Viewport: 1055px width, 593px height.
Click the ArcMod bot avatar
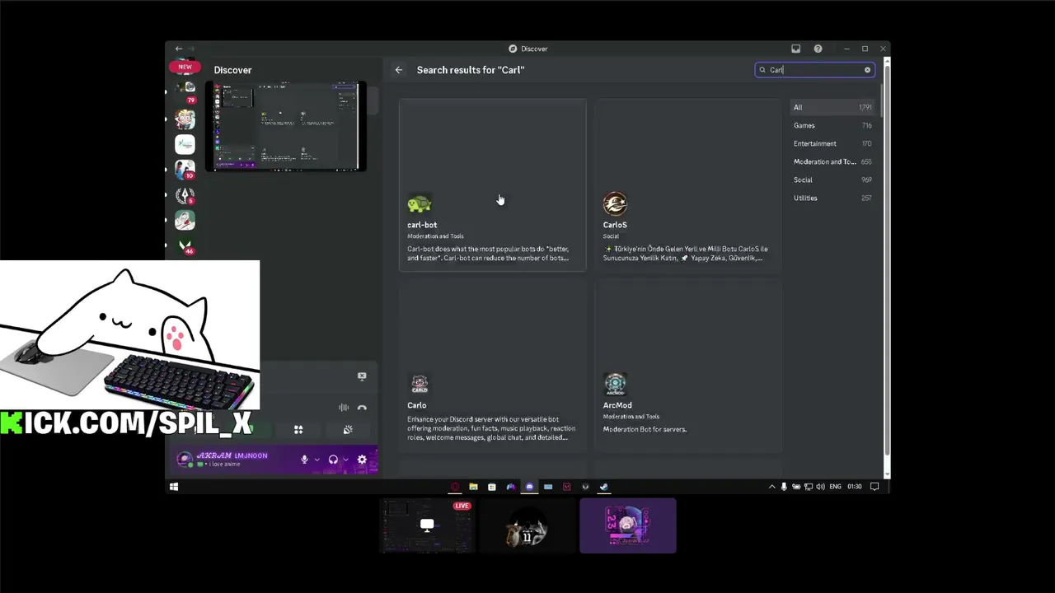pyautogui.click(x=615, y=384)
